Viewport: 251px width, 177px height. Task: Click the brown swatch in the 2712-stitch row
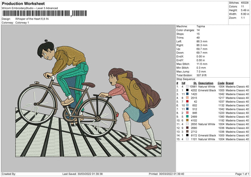[x=187, y=131]
